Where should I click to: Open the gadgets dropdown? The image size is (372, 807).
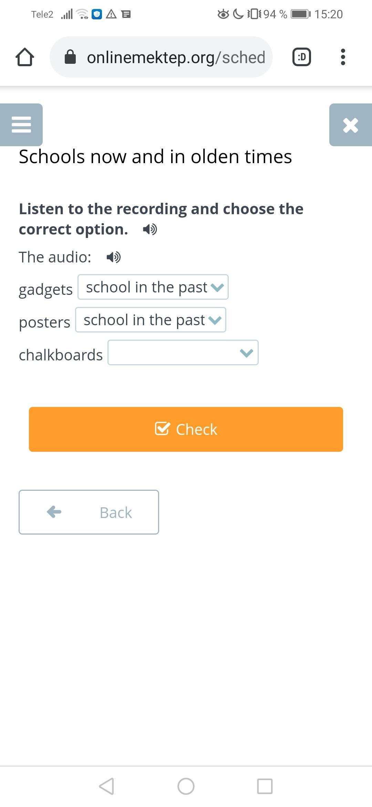click(153, 287)
